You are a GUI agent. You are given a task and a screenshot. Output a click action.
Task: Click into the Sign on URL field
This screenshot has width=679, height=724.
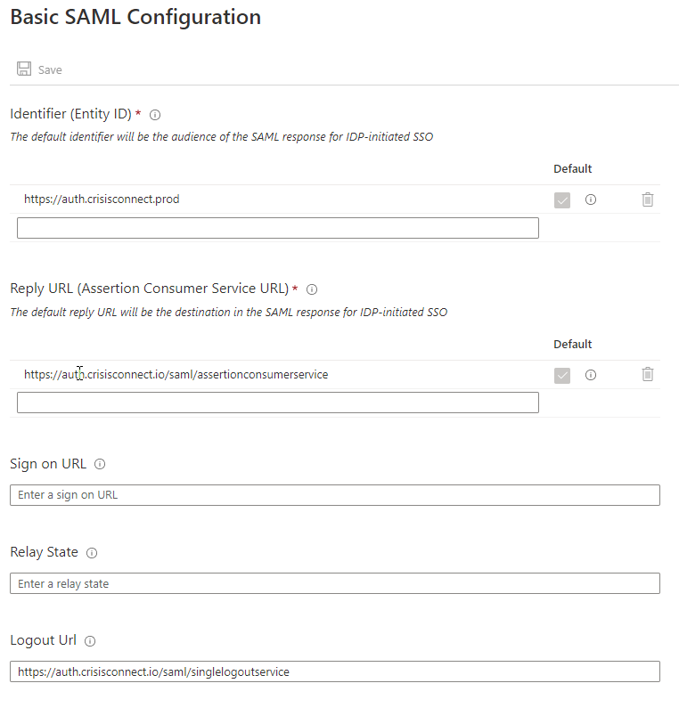[x=335, y=495]
